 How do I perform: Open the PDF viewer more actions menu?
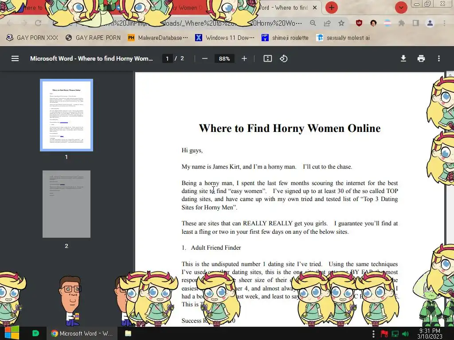(439, 59)
